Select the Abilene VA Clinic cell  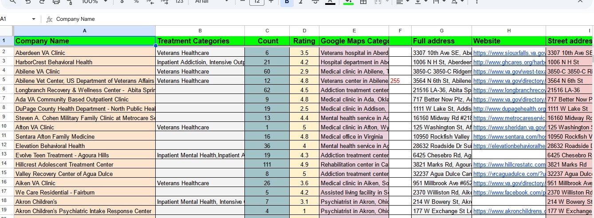[x=85, y=71]
